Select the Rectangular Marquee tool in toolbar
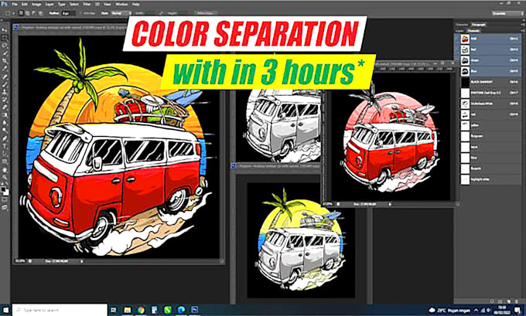 click(x=5, y=38)
